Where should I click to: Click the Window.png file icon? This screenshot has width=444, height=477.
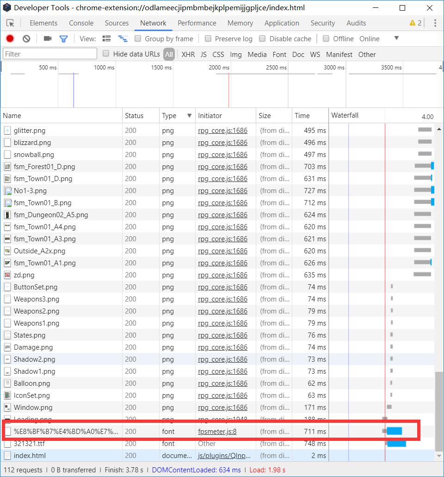7,408
